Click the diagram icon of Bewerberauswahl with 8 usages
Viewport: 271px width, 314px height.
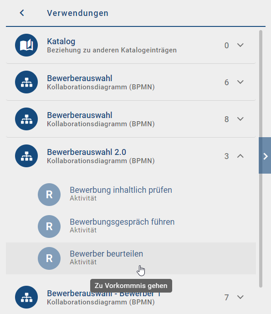click(x=26, y=119)
